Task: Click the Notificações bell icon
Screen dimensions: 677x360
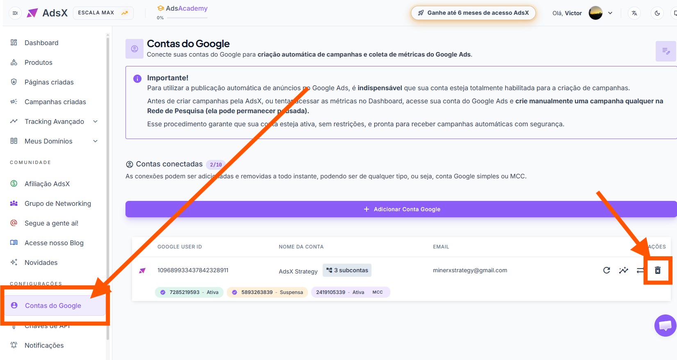Action: [x=14, y=345]
